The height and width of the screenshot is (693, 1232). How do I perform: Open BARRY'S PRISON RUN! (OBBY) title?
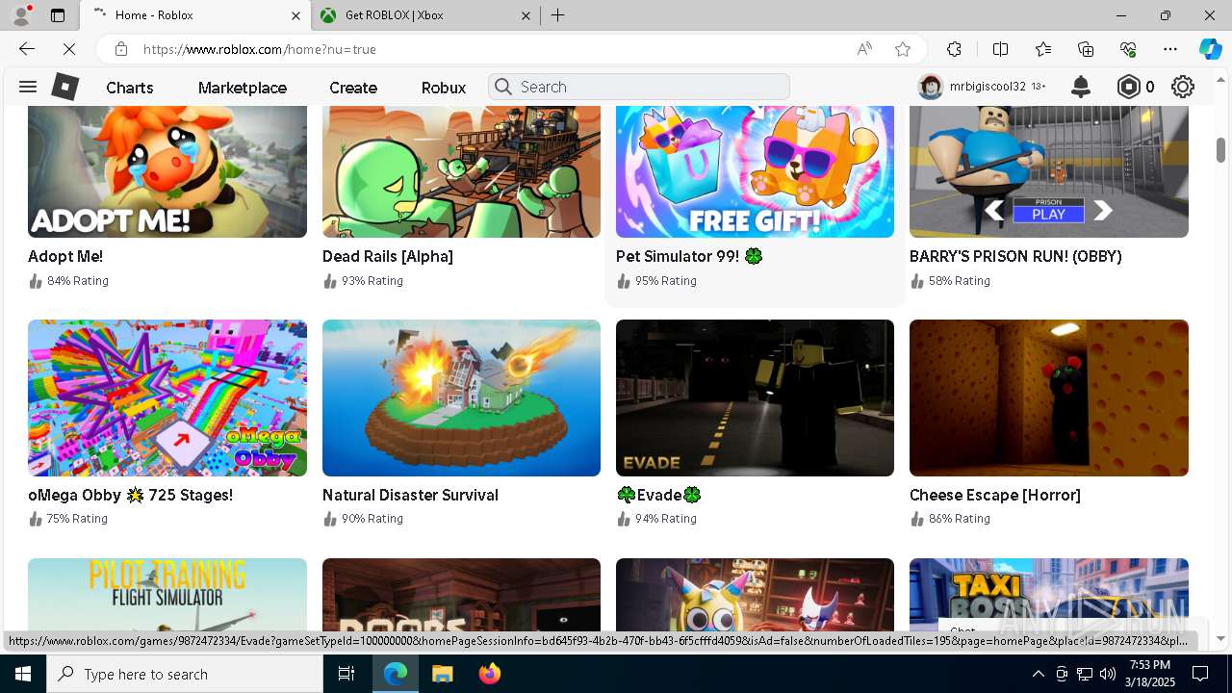click(x=1015, y=256)
